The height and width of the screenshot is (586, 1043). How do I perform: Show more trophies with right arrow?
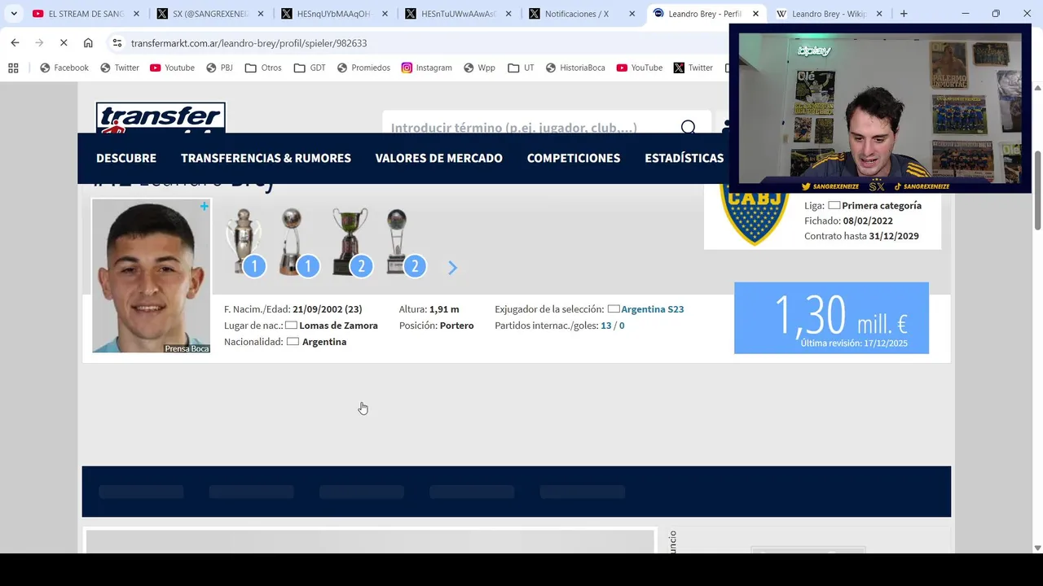[452, 268]
